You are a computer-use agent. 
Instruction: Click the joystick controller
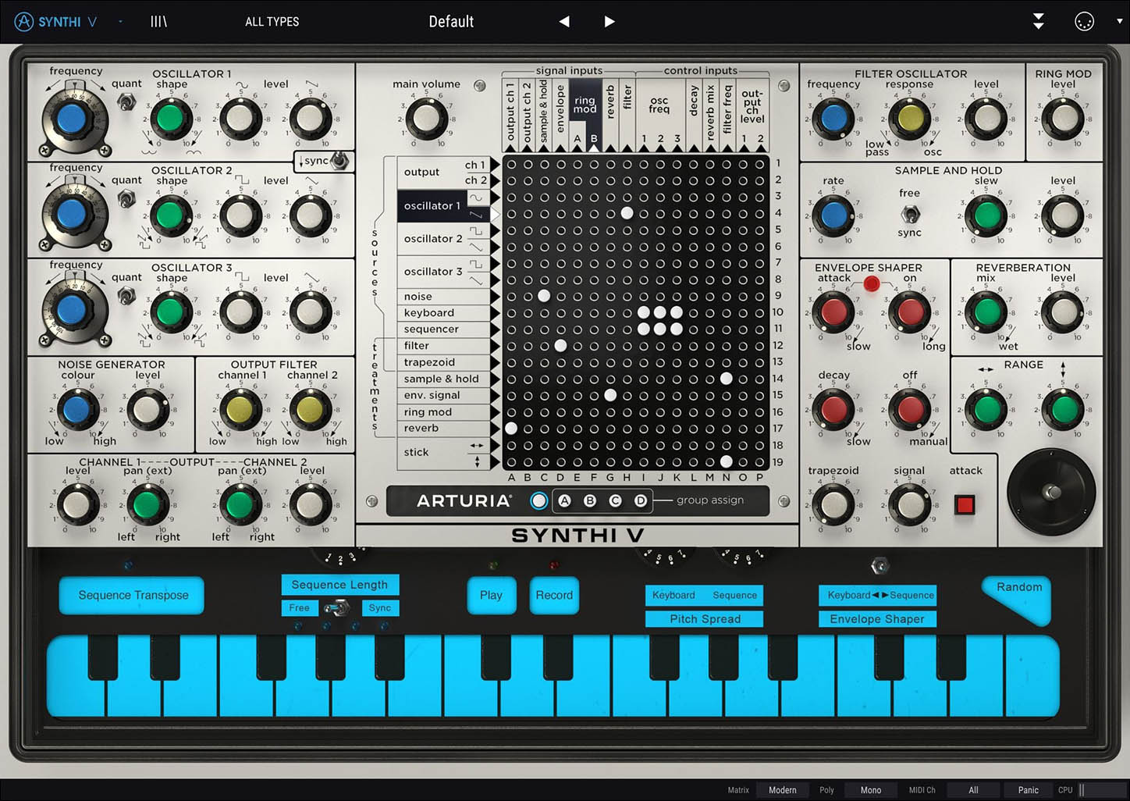pyautogui.click(x=1051, y=492)
